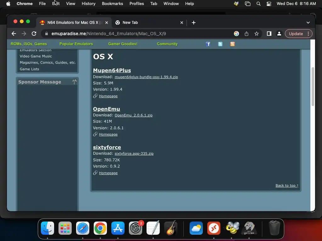
Task: Download mupen64plus-bundle-osx-1.99.4.zip
Action: click(146, 77)
